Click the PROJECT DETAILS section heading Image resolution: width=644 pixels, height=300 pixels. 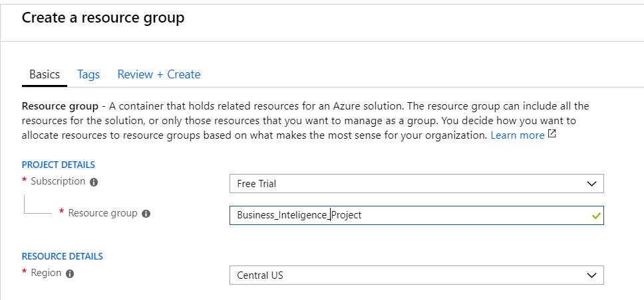59,165
